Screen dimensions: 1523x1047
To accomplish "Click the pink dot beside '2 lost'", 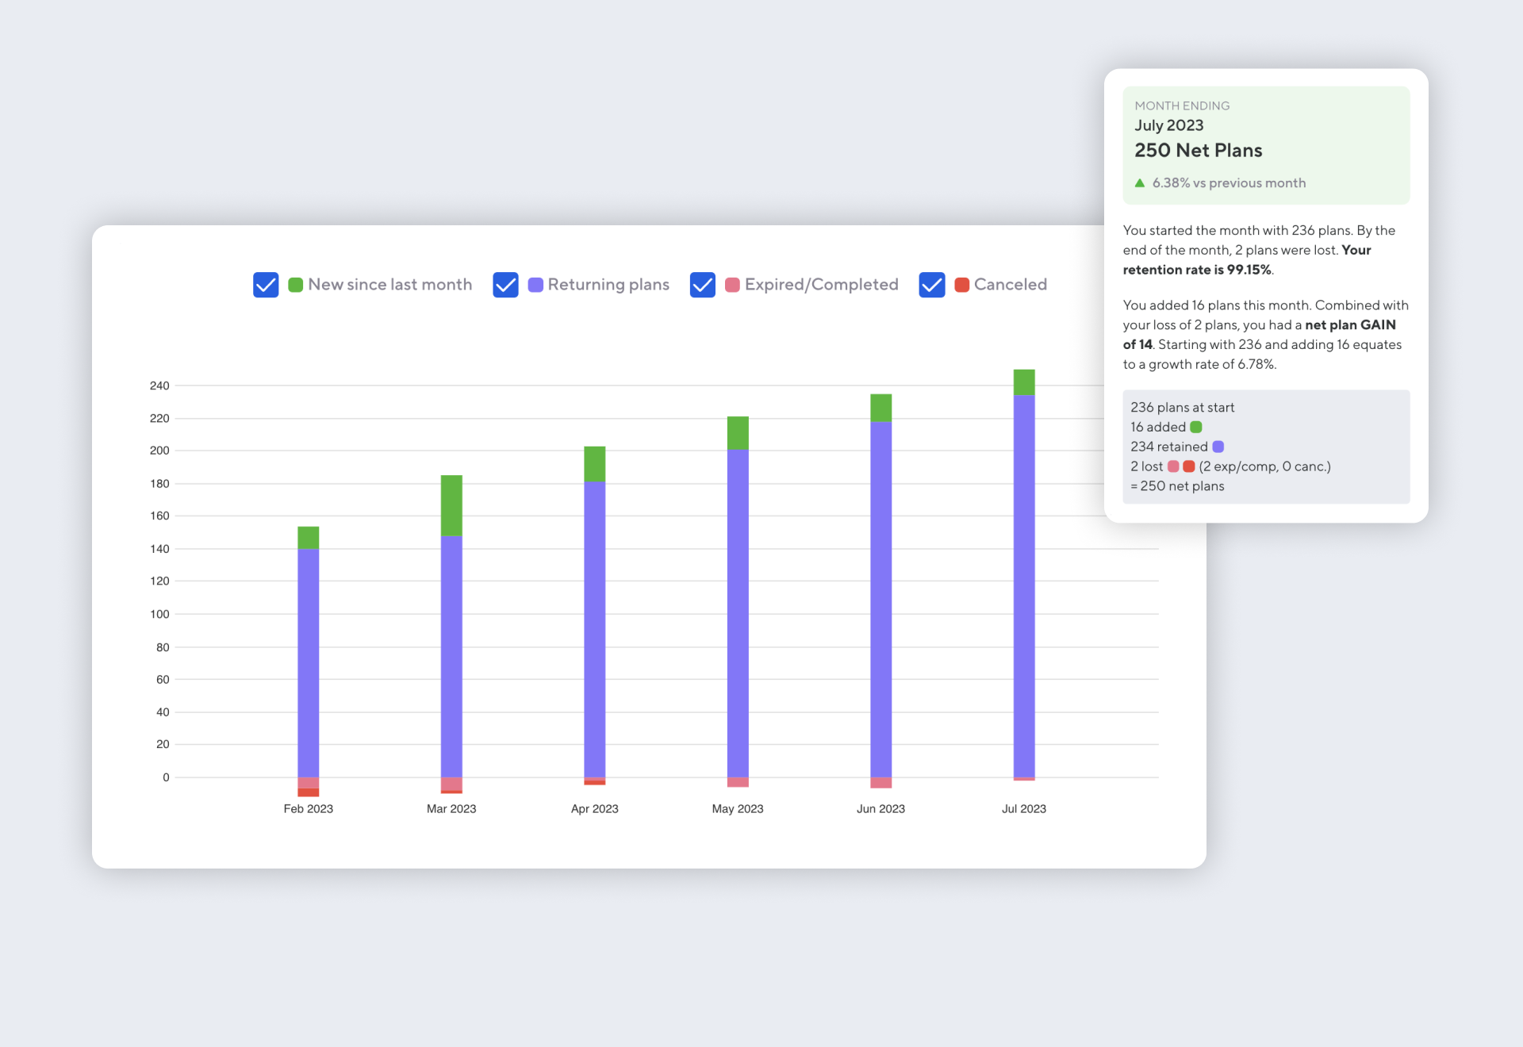I will click(x=1172, y=466).
